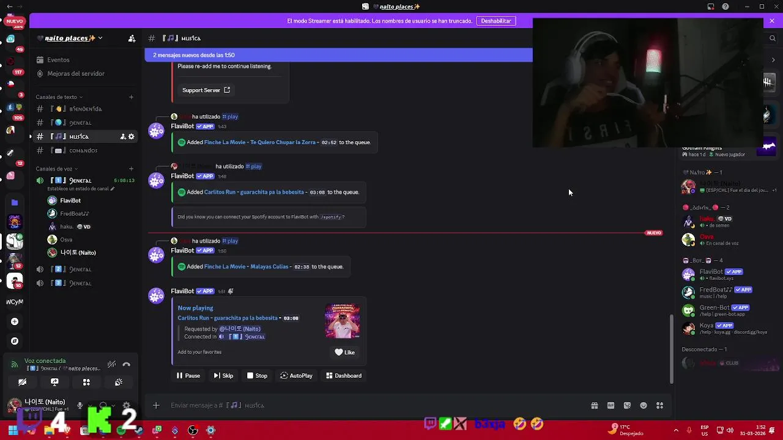
Task: Open taskbar volume speaker icon
Action: click(x=730, y=430)
